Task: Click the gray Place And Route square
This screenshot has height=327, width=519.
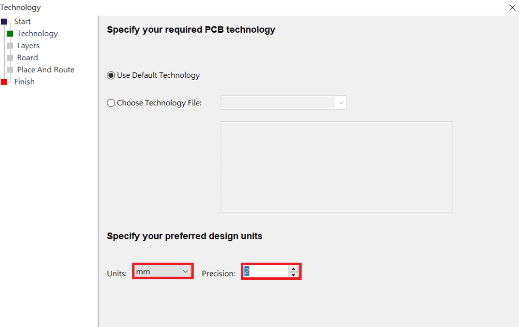Action: 10,70
